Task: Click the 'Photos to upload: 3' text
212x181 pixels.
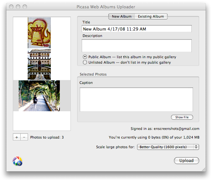Action: tap(47, 137)
